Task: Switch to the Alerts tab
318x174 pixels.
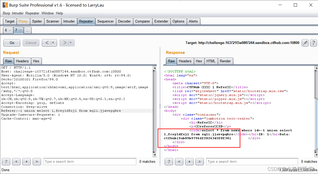Action: coord(193,21)
